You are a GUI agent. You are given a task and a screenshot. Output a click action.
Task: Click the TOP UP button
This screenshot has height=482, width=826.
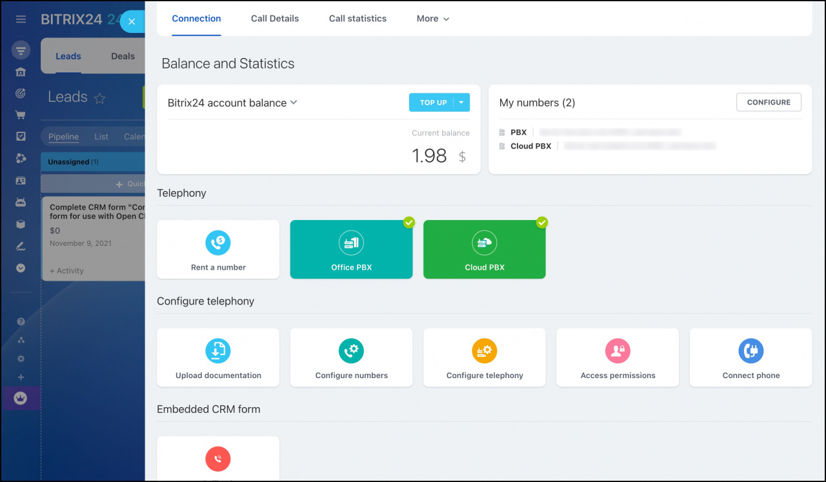click(433, 103)
